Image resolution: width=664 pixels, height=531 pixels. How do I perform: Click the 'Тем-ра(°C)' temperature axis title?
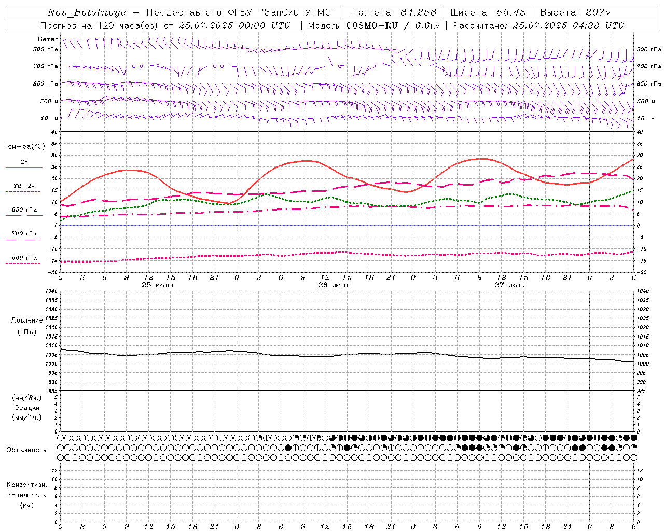(24, 147)
